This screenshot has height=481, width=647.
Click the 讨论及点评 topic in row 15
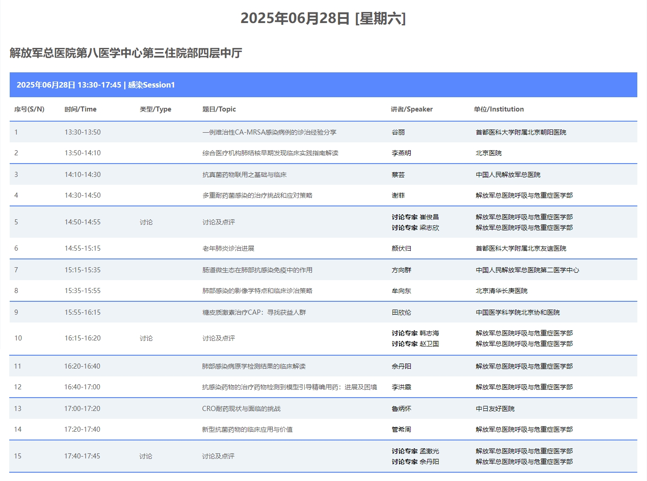point(218,456)
